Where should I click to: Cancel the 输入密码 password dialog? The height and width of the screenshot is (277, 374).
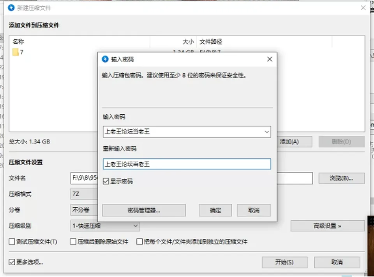254,210
